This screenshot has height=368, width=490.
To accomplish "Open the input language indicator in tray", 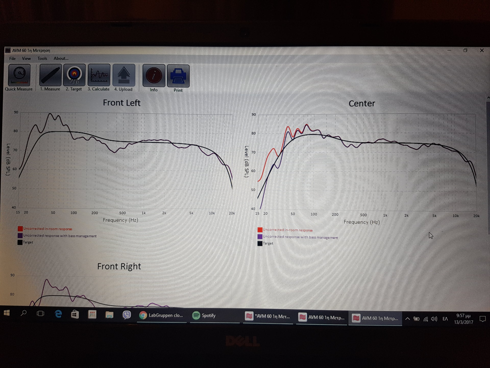I will click(445, 319).
